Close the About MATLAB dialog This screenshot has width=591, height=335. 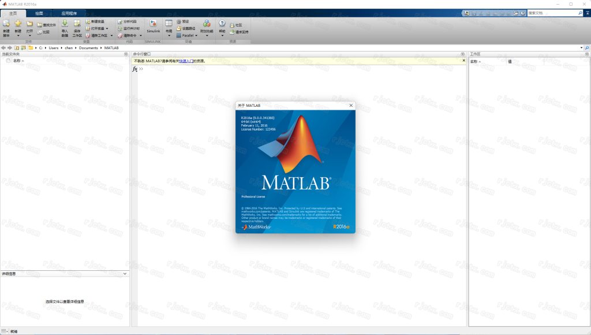click(x=350, y=106)
